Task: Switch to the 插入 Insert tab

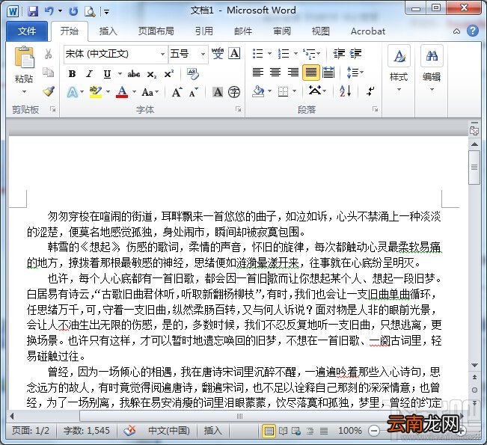Action: (x=108, y=31)
